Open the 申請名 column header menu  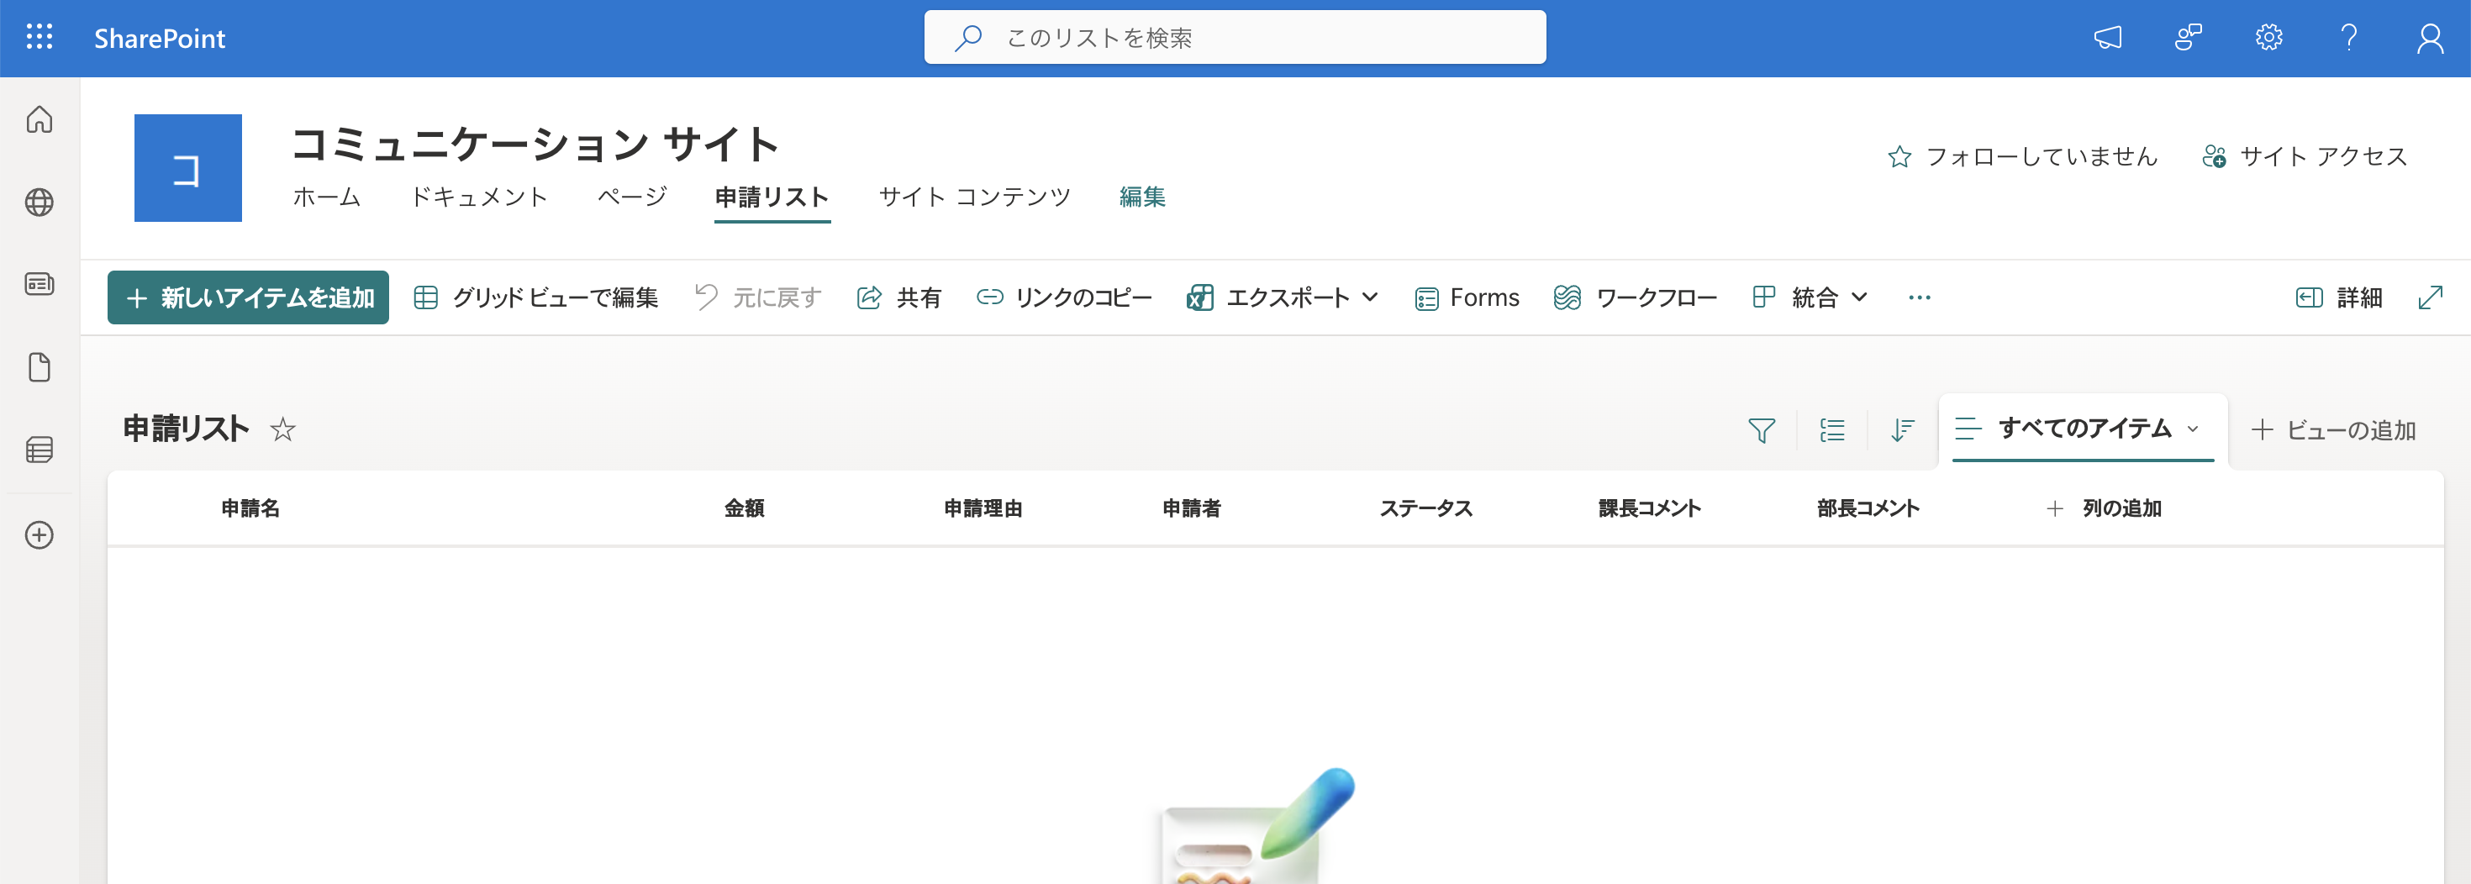click(250, 508)
